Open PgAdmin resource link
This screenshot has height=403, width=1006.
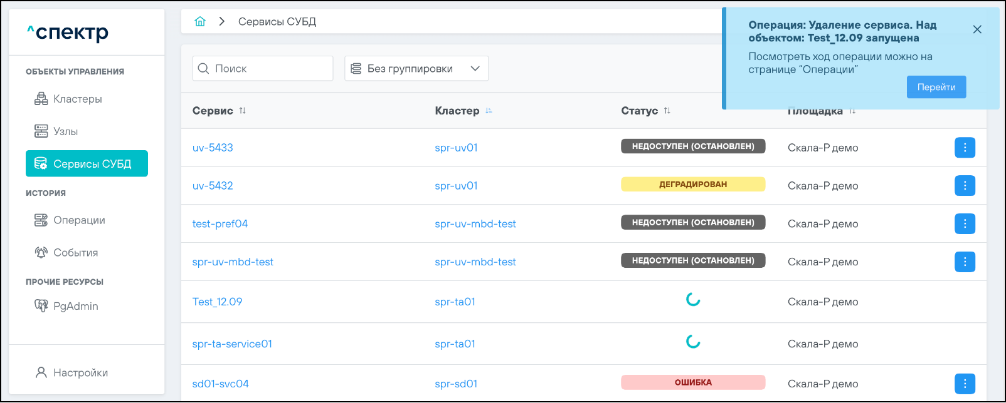click(75, 306)
